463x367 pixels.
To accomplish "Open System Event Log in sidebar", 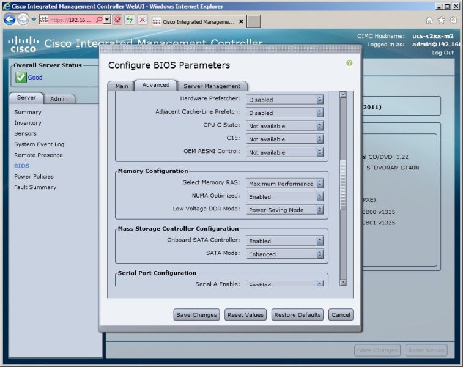I will 39,144.
